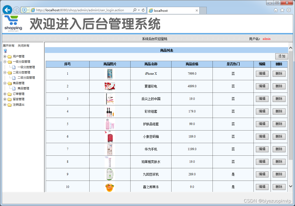Viewport: 295px width, 206px height.
Task: Click the 7999.0 price cell
Action: point(192,74)
